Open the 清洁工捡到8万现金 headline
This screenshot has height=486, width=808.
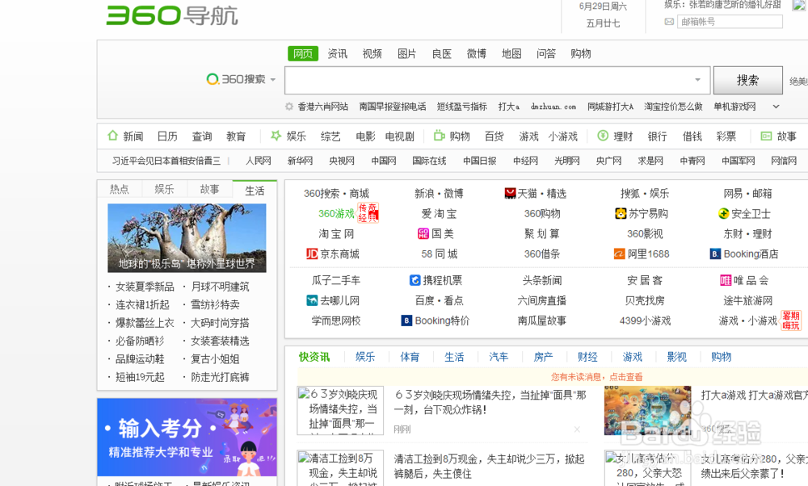[x=490, y=466]
